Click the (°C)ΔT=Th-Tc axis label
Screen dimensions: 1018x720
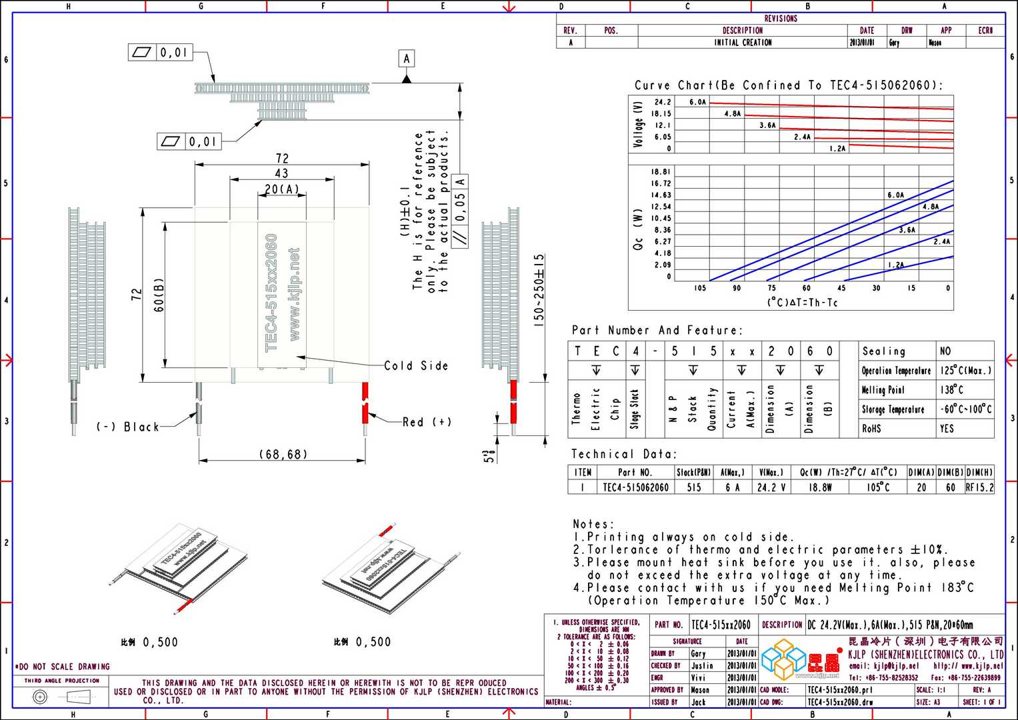point(803,303)
